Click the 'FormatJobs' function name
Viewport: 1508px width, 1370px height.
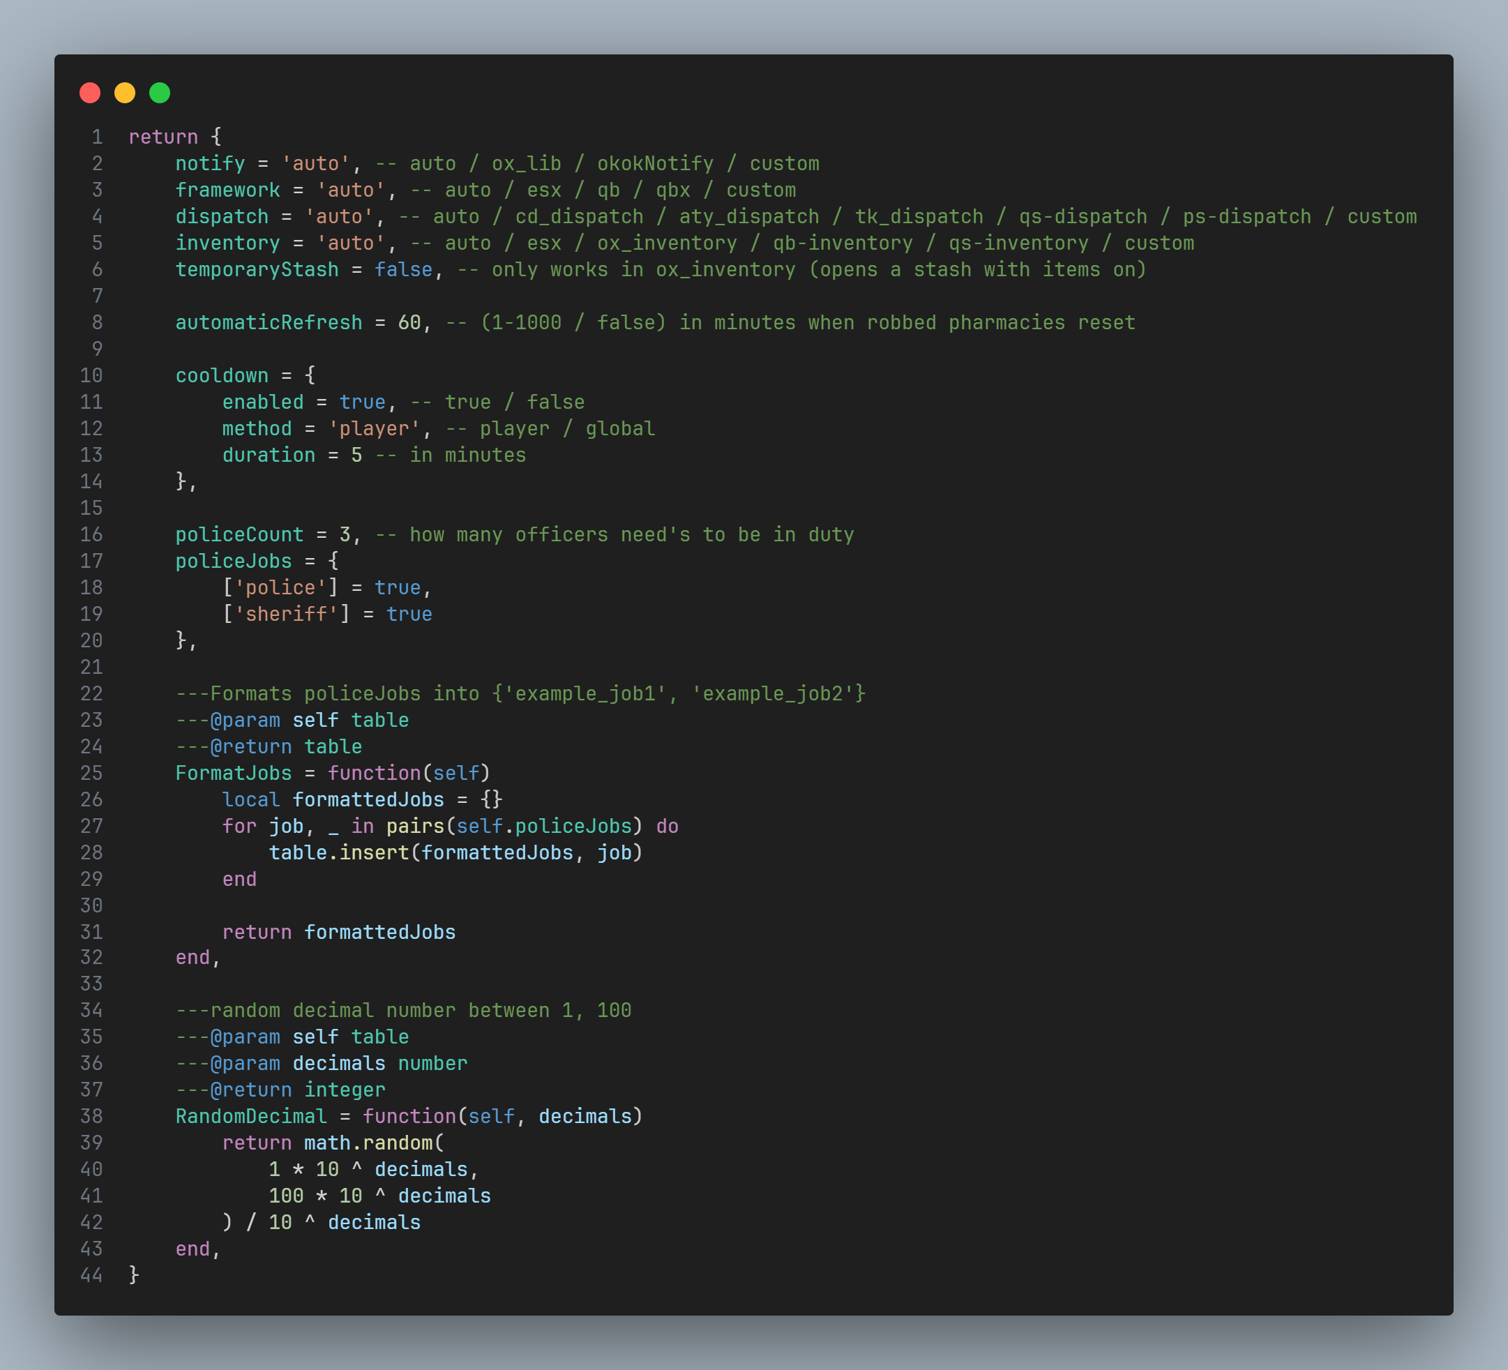(234, 773)
